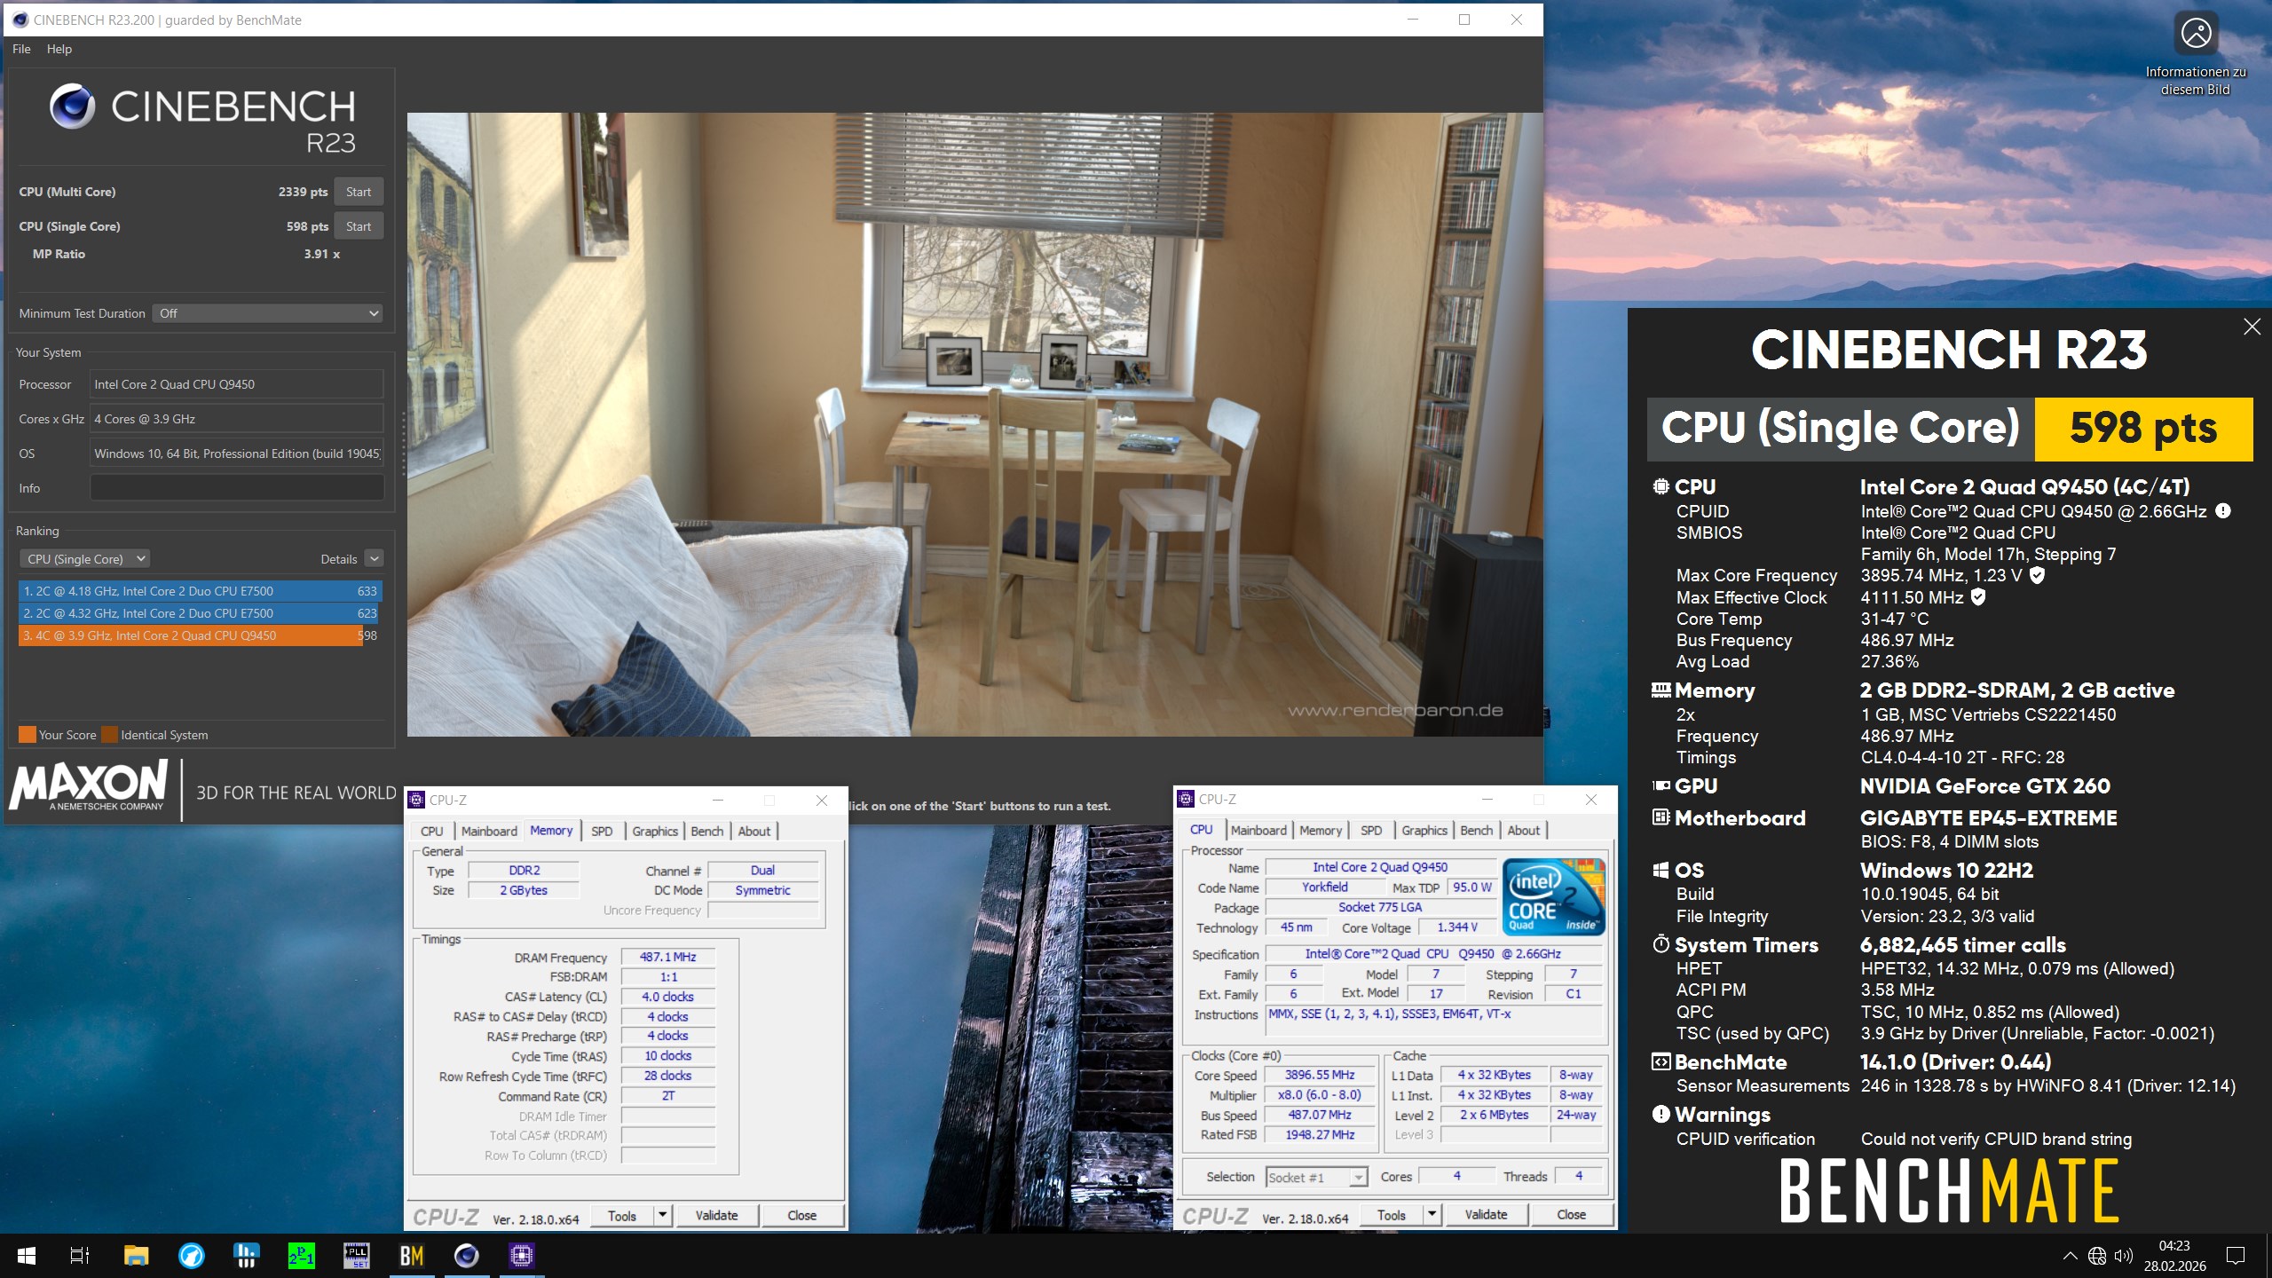This screenshot has height=1278, width=2272.
Task: Open the green Prime95 taskbar icon
Action: (x=301, y=1255)
